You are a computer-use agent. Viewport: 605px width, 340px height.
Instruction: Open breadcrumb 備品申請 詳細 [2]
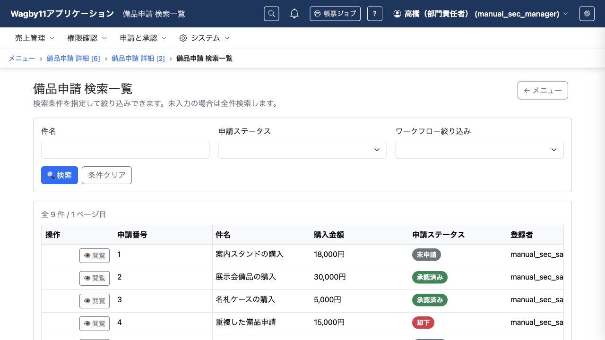(x=138, y=59)
